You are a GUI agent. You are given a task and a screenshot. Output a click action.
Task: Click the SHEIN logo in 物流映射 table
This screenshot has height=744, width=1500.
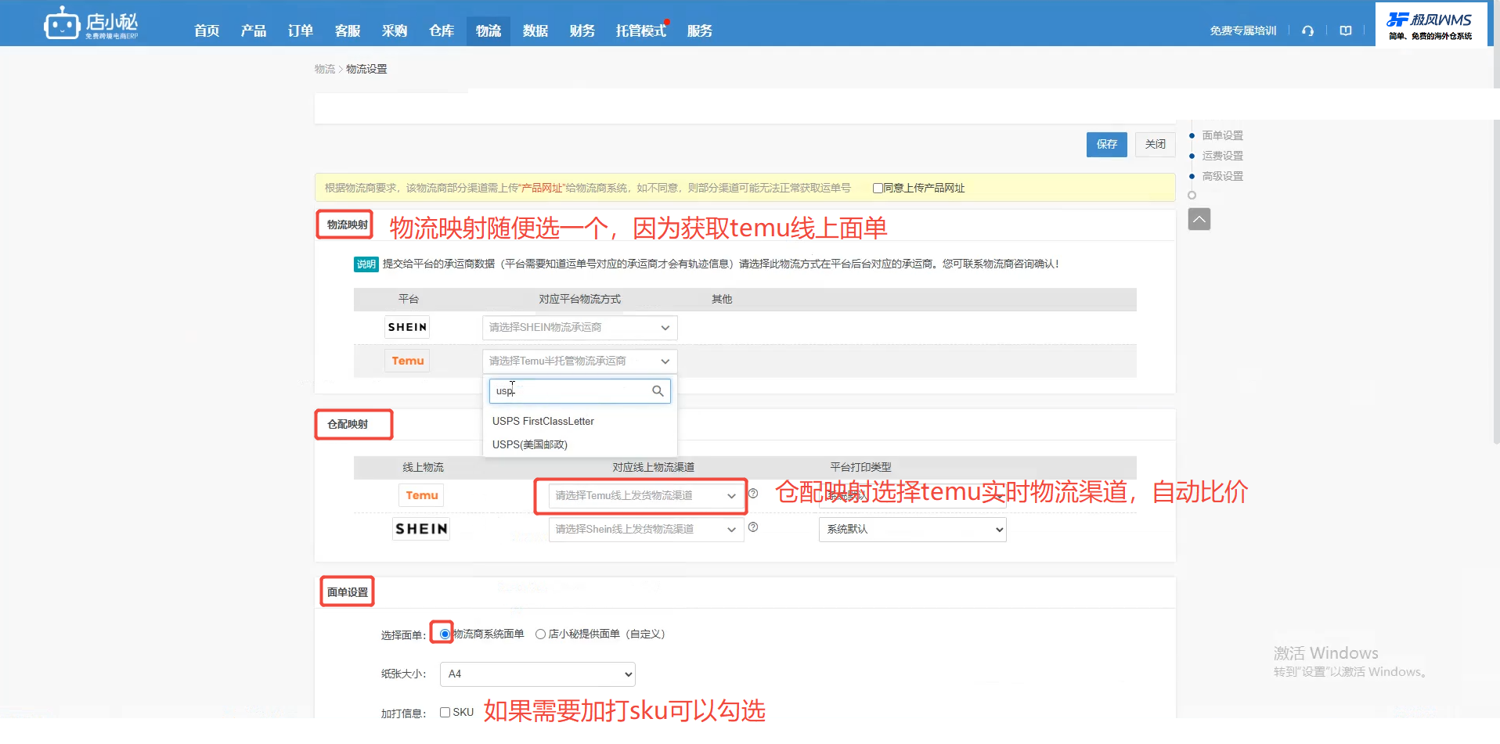pyautogui.click(x=407, y=327)
